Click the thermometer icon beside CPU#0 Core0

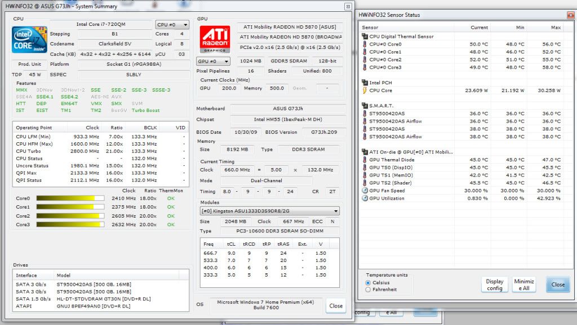pyautogui.click(x=365, y=44)
